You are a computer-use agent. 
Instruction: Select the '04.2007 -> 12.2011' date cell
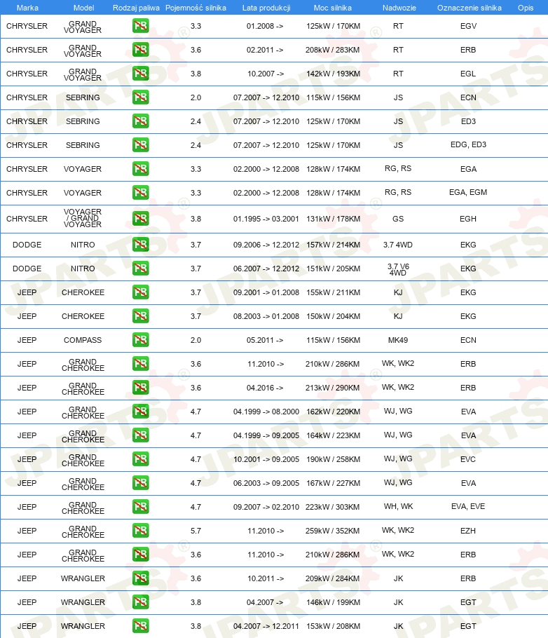[266, 626]
